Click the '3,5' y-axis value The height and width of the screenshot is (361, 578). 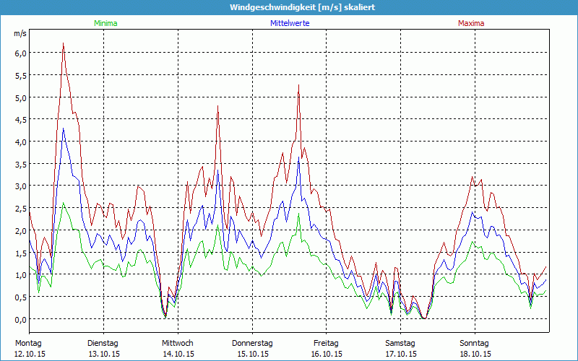click(x=20, y=164)
